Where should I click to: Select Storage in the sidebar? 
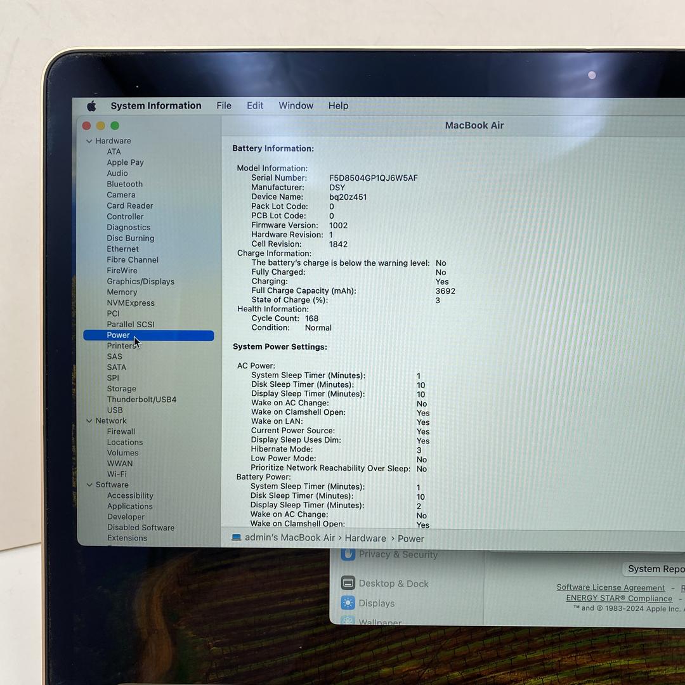pyautogui.click(x=121, y=389)
